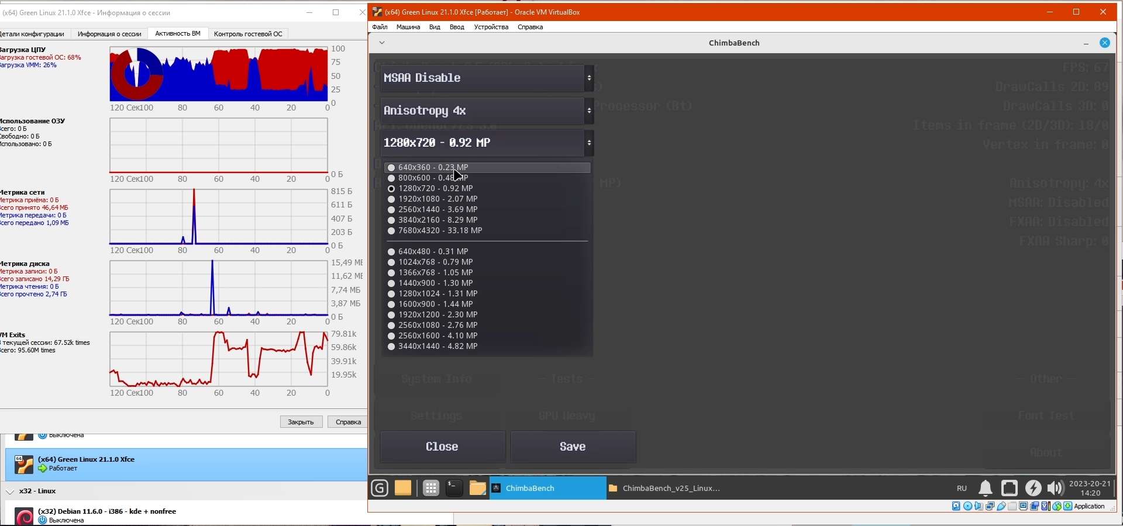Switch to the Информация о сессии tab

pyautogui.click(x=109, y=34)
